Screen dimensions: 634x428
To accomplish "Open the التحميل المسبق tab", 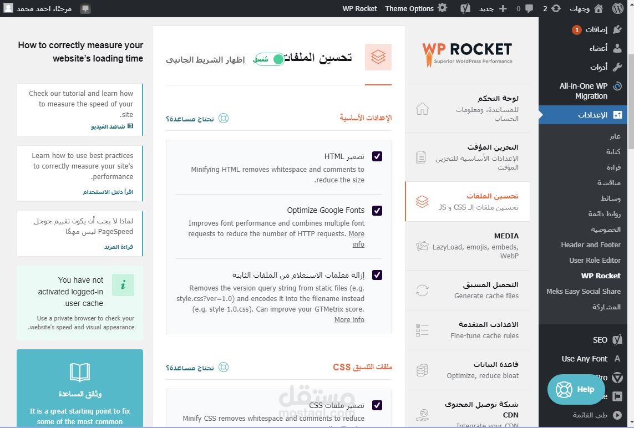I will click(x=468, y=290).
